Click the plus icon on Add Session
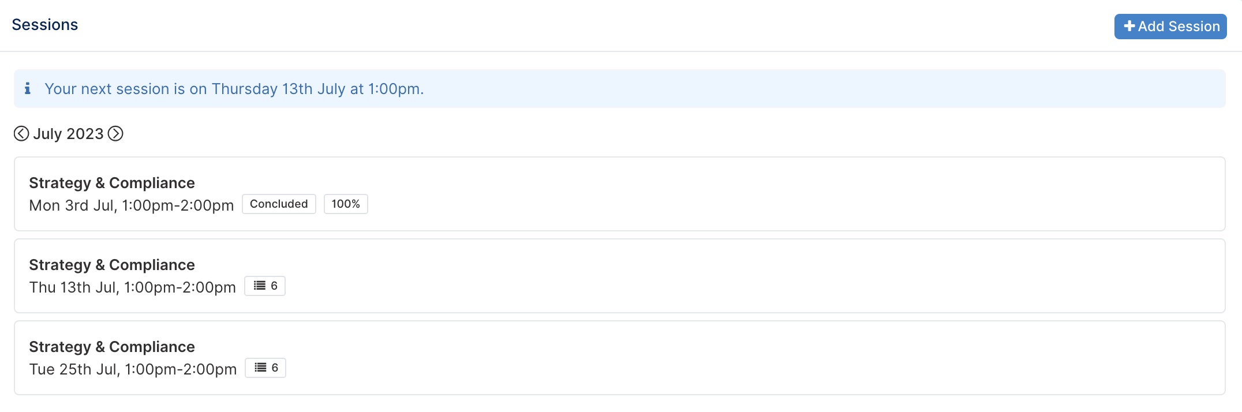This screenshot has height=412, width=1242. (x=1129, y=27)
